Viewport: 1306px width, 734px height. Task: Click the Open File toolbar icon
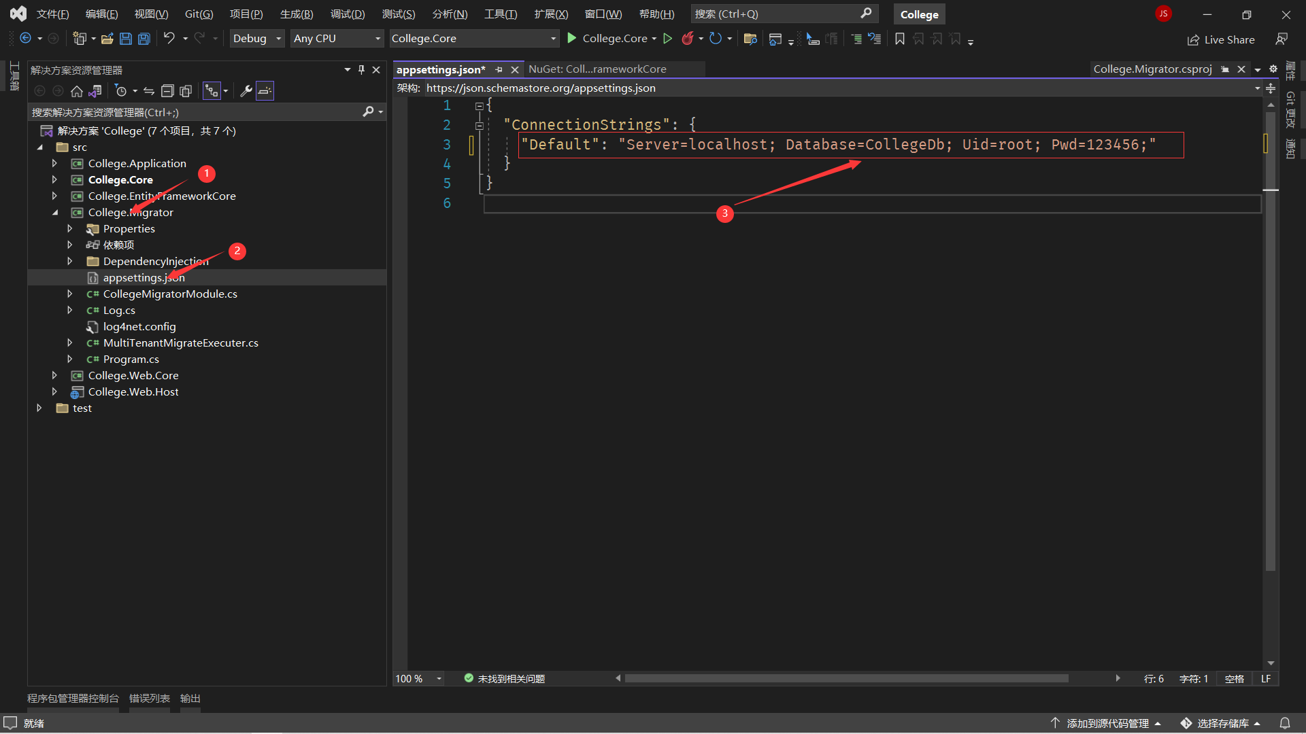point(107,39)
